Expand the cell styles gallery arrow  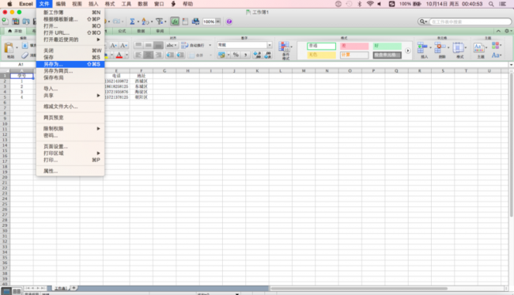click(408, 51)
